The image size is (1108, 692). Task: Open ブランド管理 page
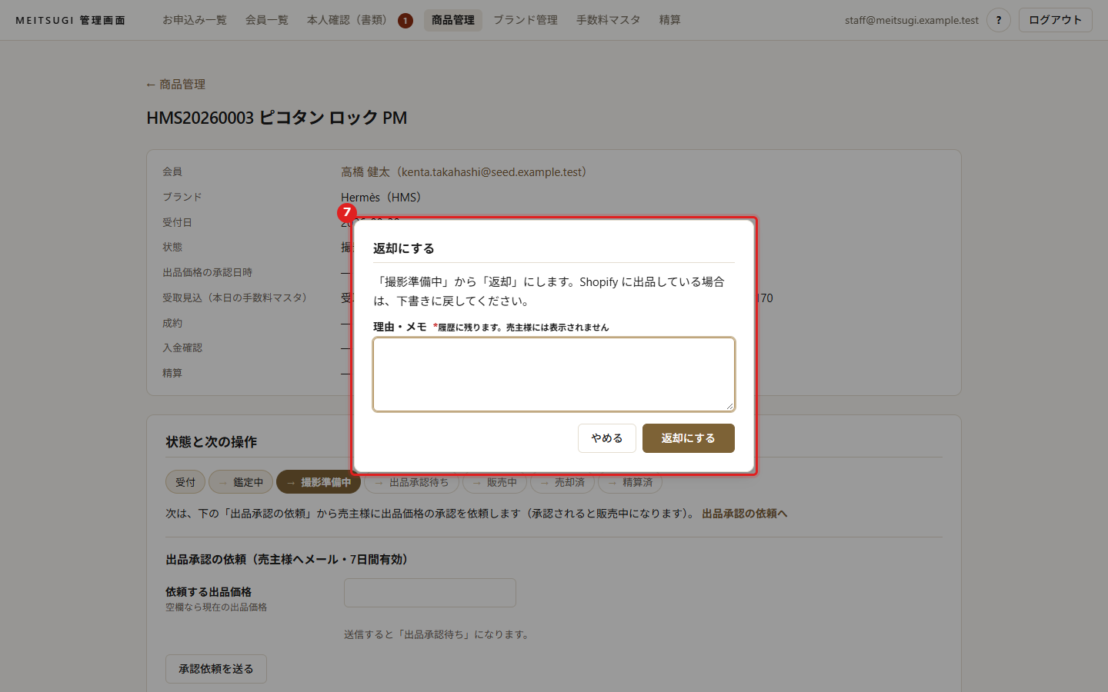click(526, 20)
